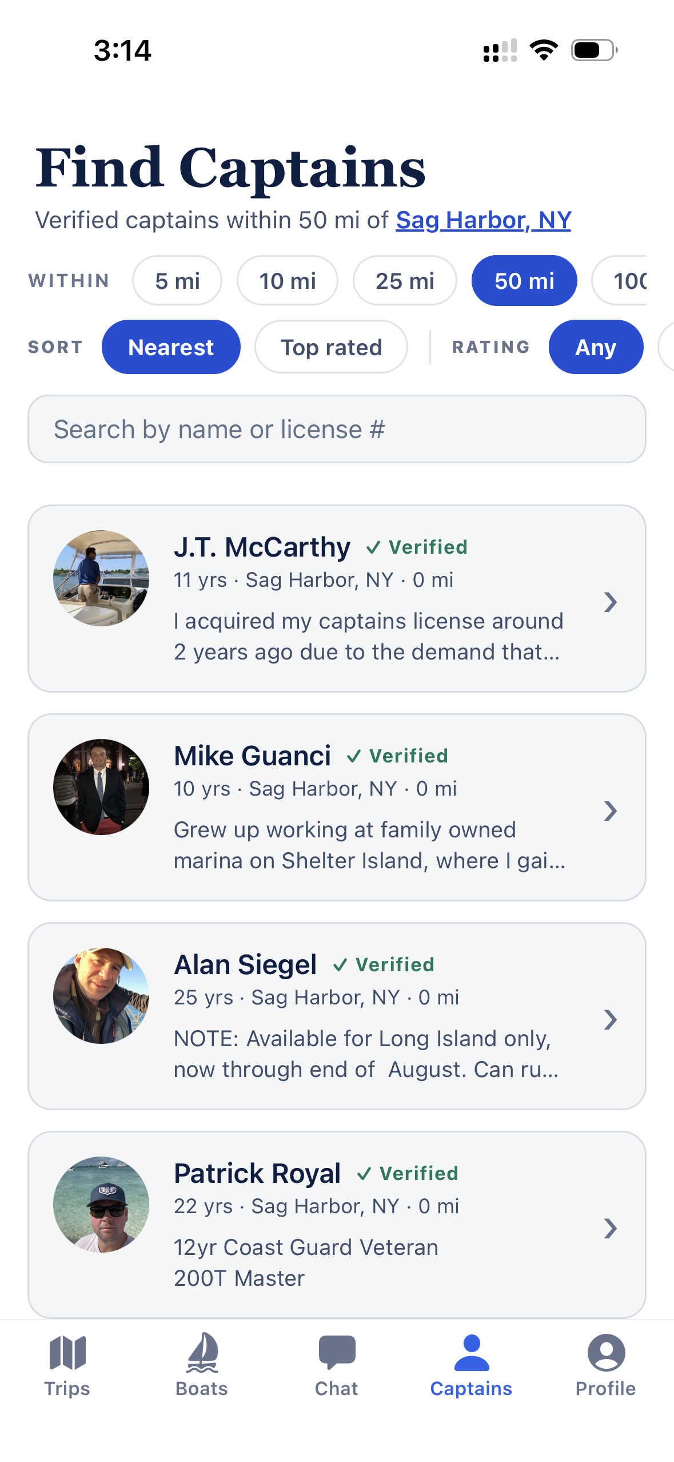674x1462 pixels.
Task: Sort captains by Top rated
Action: [x=331, y=347]
